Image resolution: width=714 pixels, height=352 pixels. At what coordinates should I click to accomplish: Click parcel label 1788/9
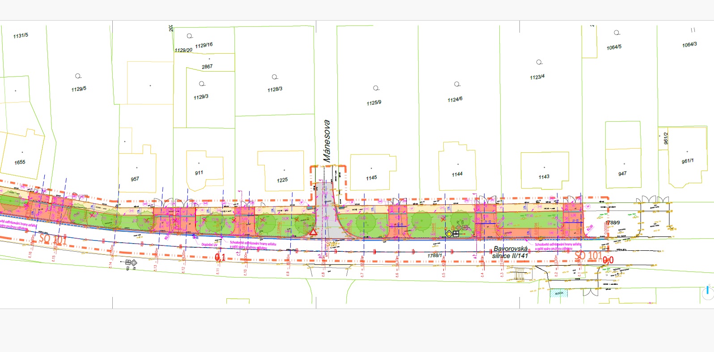point(612,223)
